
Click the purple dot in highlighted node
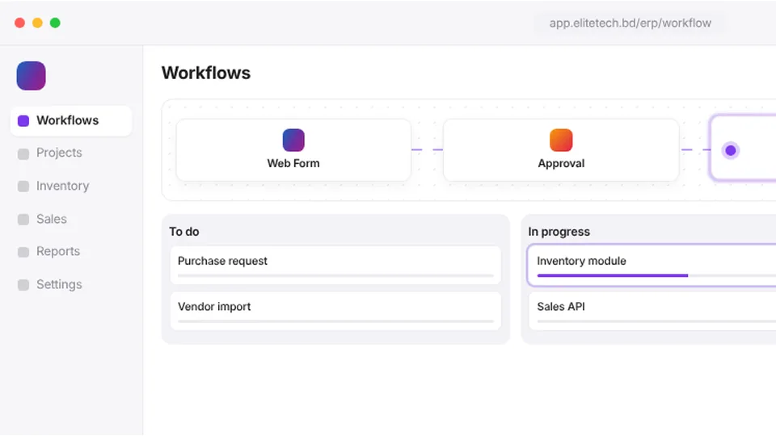[731, 150]
